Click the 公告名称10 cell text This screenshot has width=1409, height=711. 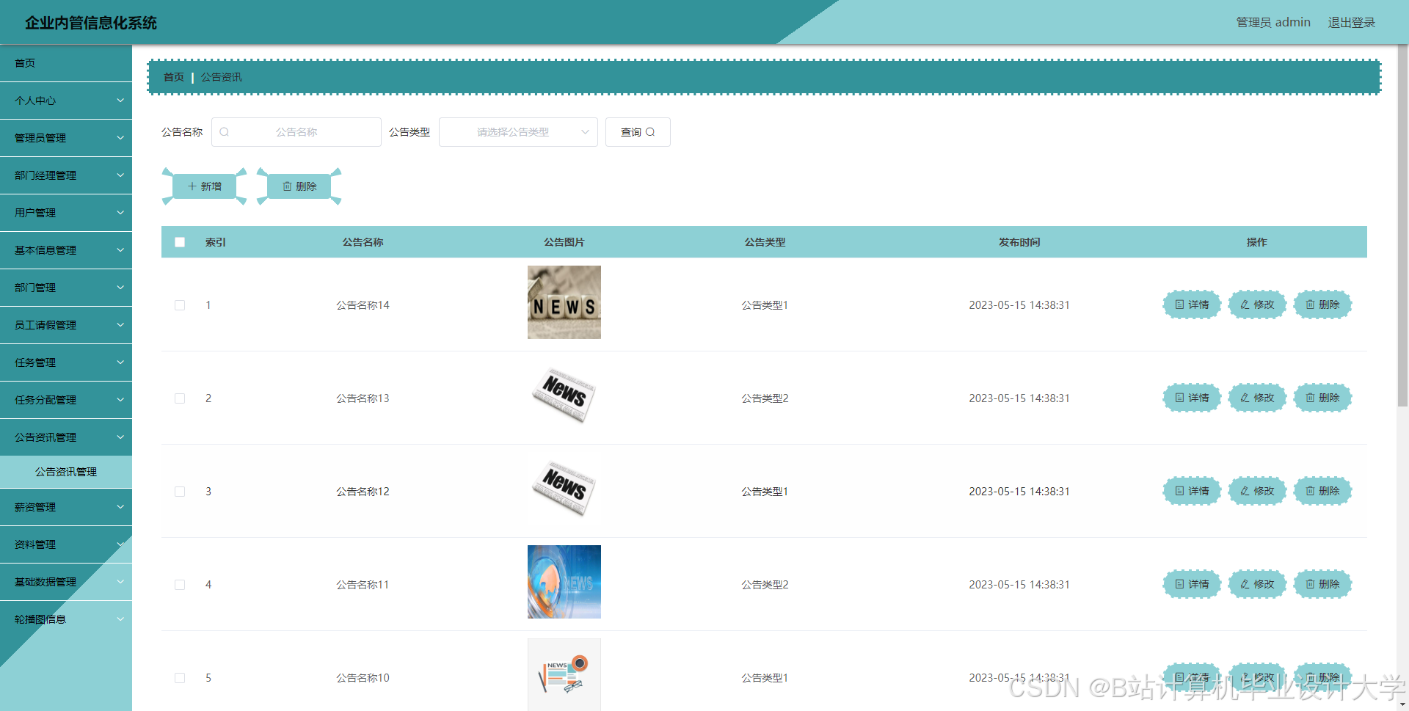point(363,678)
